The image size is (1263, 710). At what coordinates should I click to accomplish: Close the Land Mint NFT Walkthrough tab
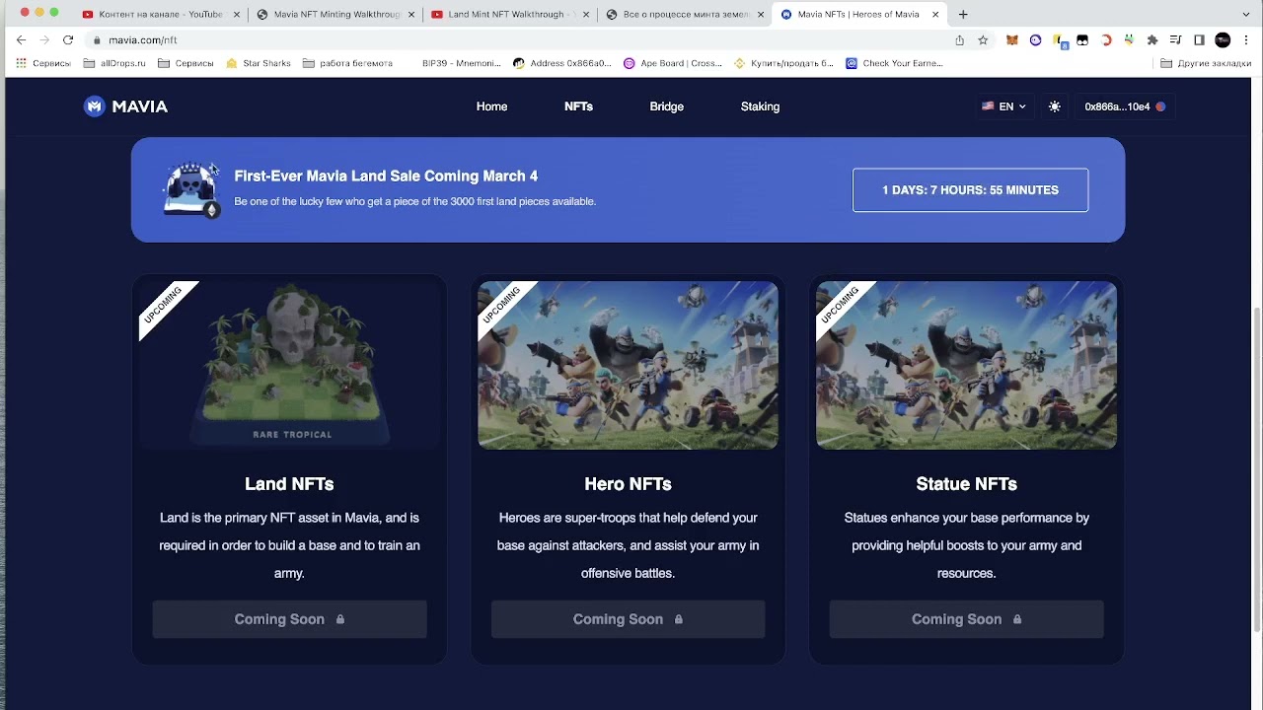[585, 14]
